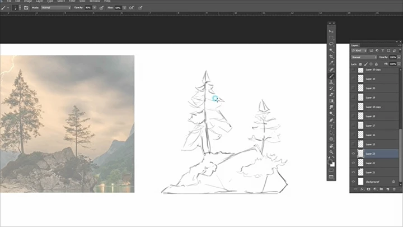Screen dimensions: 403x227
Task: Select the Move tool
Action: click(331, 31)
